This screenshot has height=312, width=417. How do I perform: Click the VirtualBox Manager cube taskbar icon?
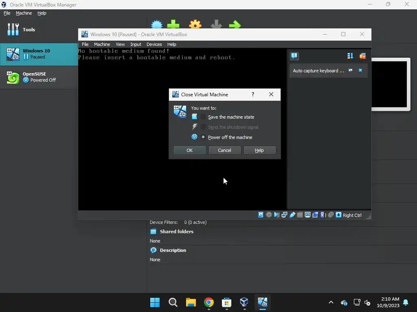[244, 302]
